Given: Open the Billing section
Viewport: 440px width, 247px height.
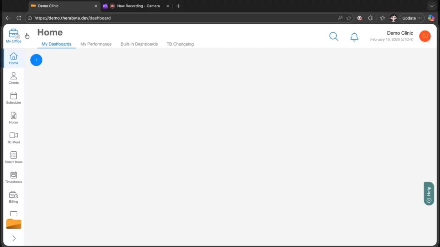Looking at the screenshot, I should (x=13, y=197).
